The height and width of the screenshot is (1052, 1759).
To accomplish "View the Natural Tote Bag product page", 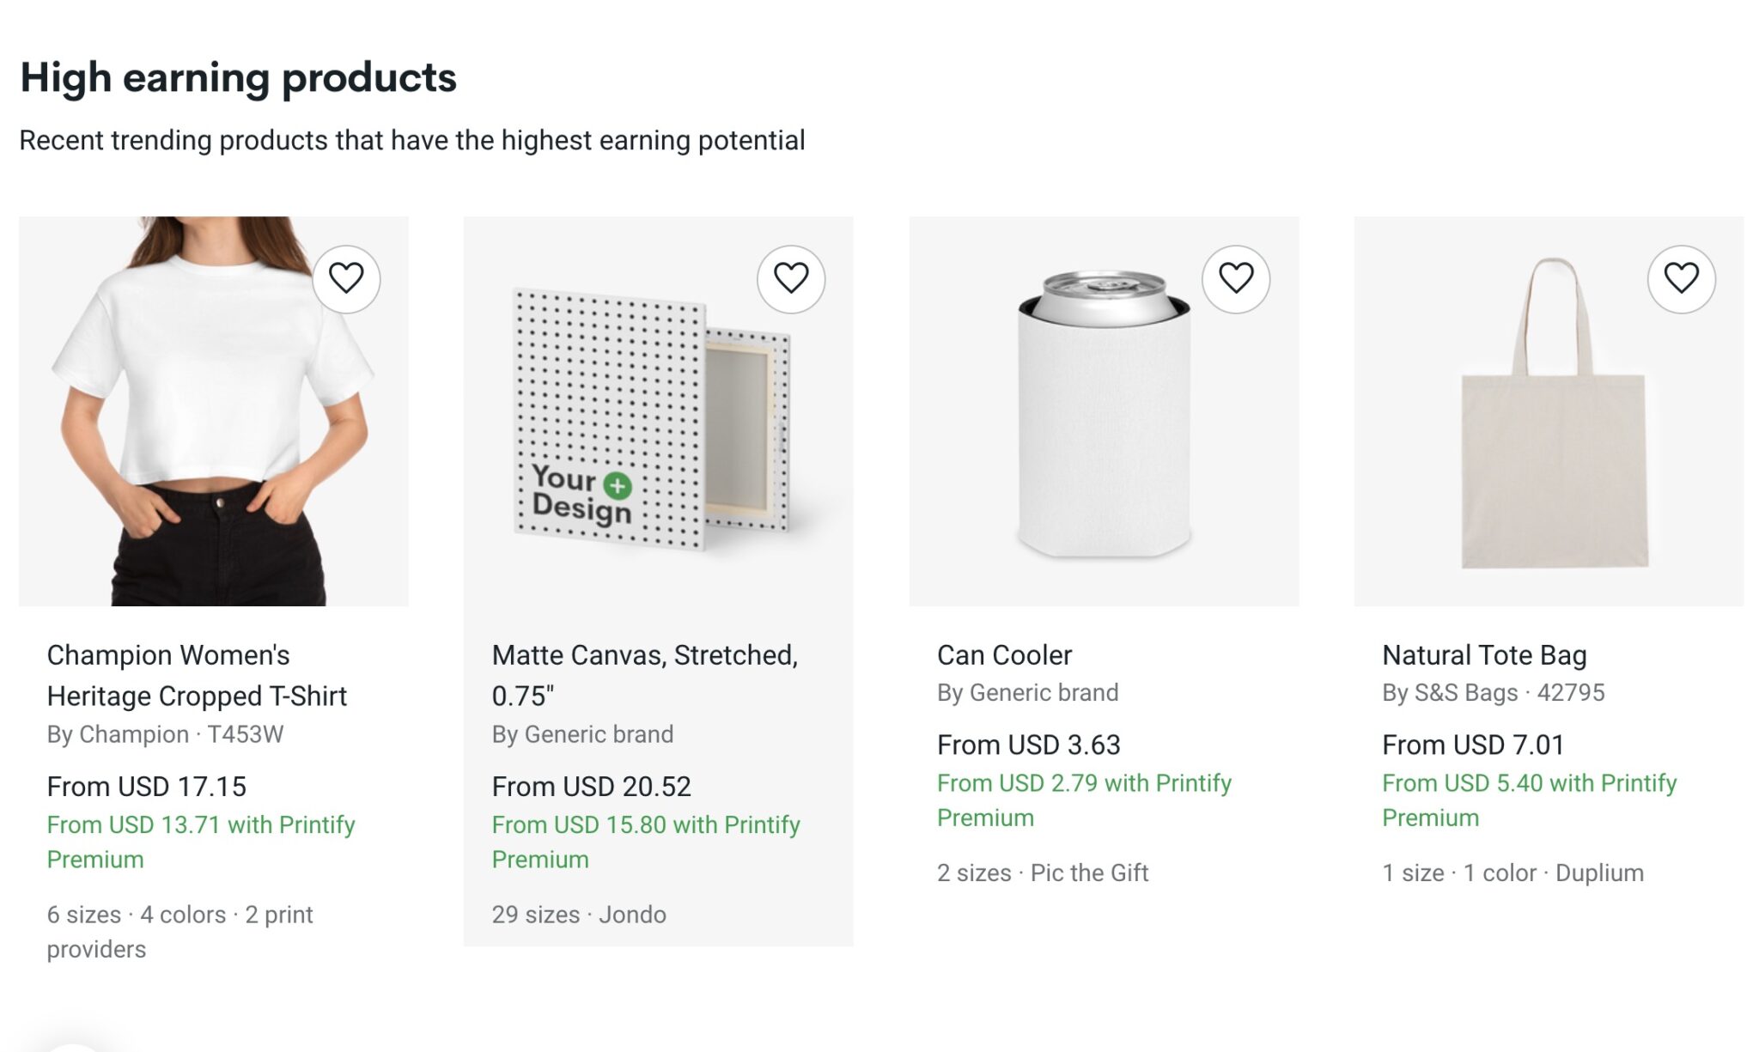I will [1484, 654].
